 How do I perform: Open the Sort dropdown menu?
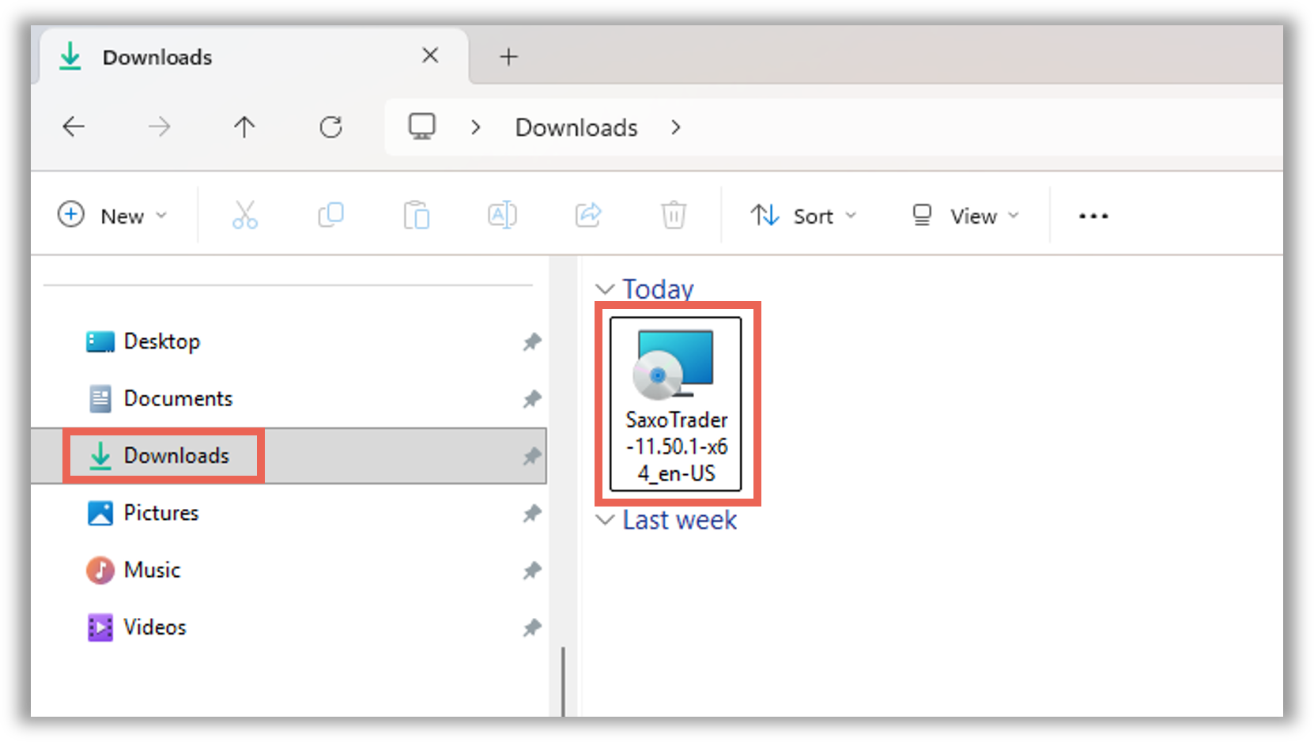click(803, 216)
